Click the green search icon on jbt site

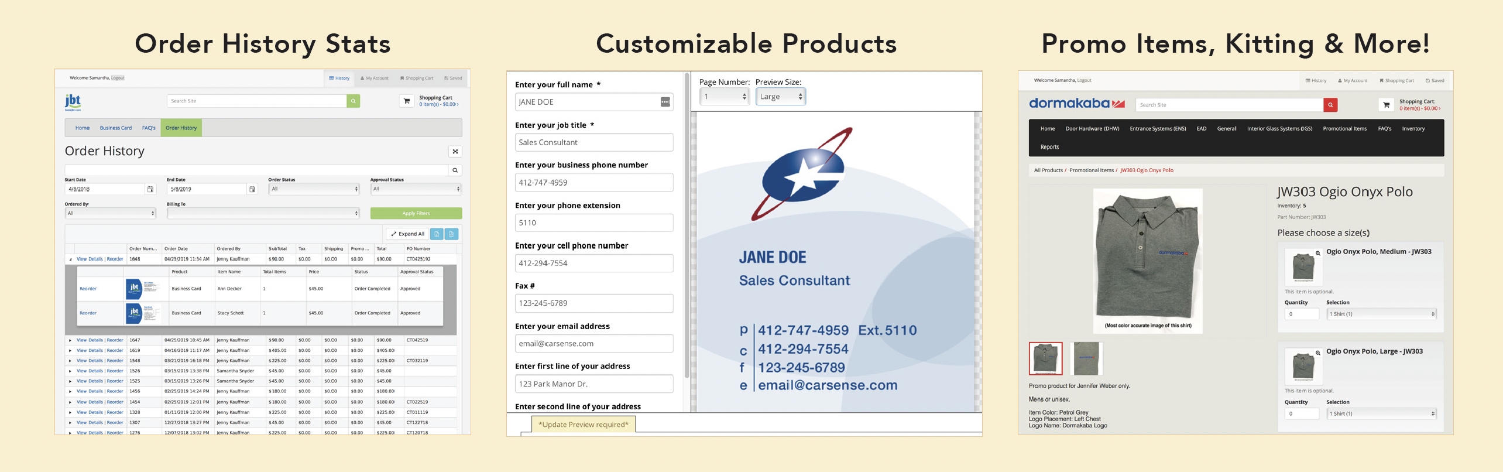[353, 101]
